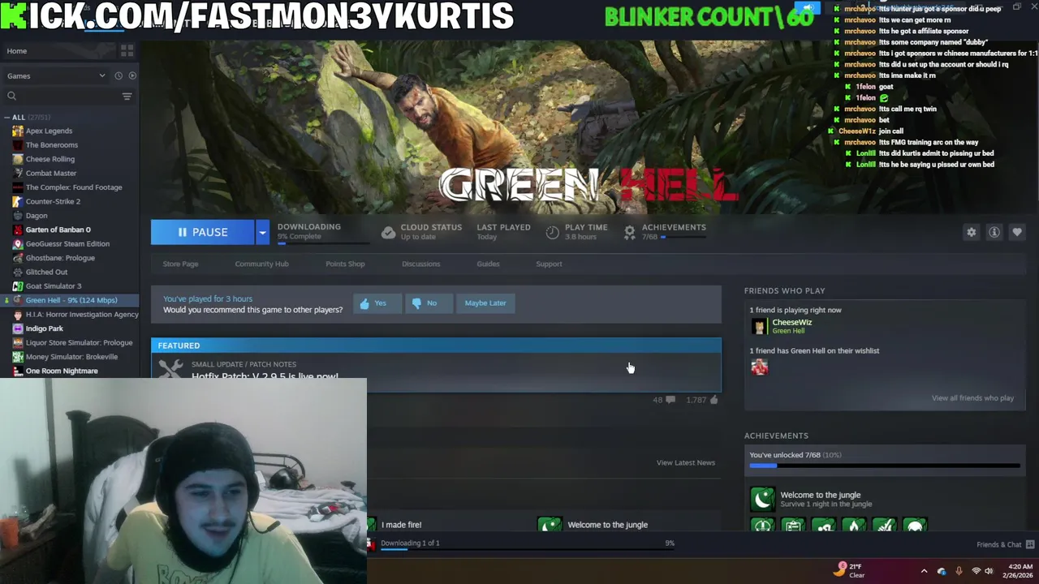This screenshot has width=1039, height=584.
Task: Select Garten of Banban 0
Action: click(x=58, y=230)
